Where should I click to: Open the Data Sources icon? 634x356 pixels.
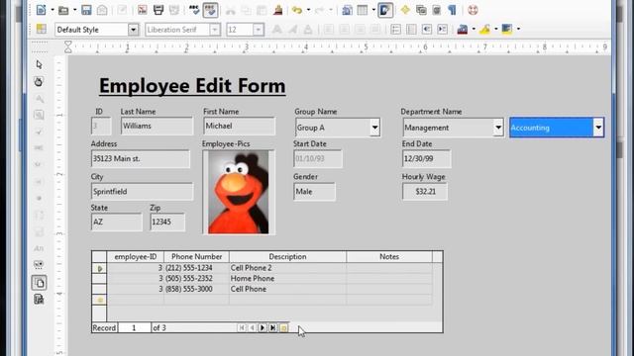(437, 10)
